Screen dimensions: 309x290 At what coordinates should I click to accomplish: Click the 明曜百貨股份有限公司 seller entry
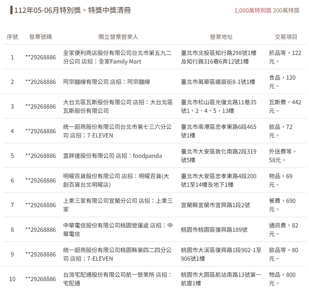[116, 180]
